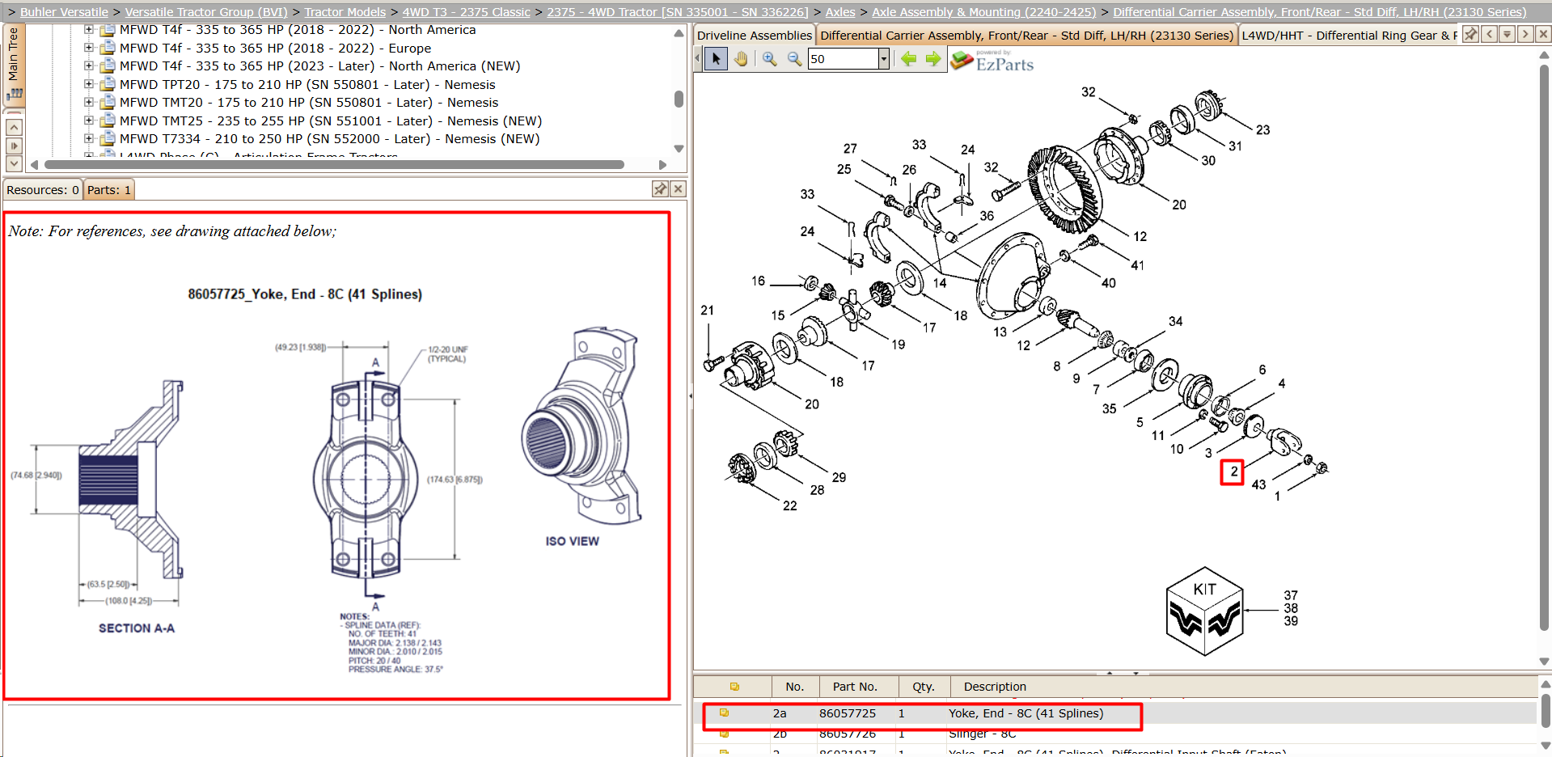
Task: Click the tree scrollbar down arrow
Action: [679, 149]
